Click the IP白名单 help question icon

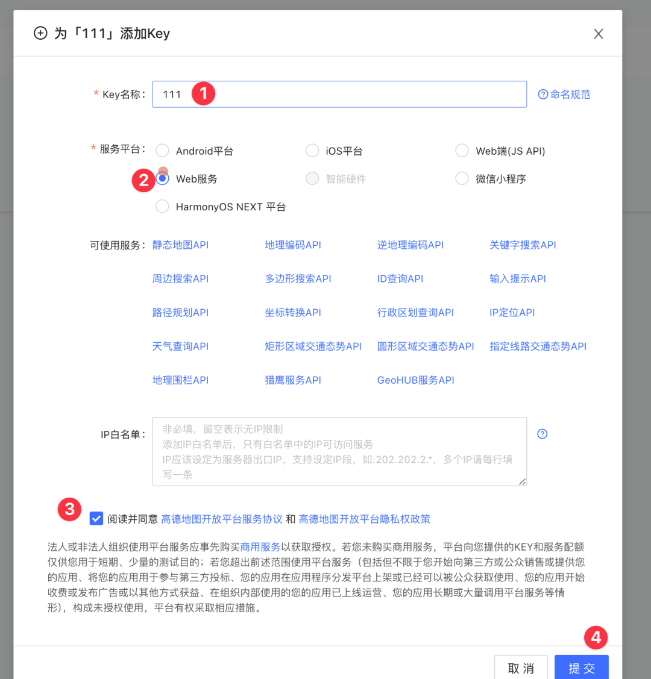pos(542,434)
